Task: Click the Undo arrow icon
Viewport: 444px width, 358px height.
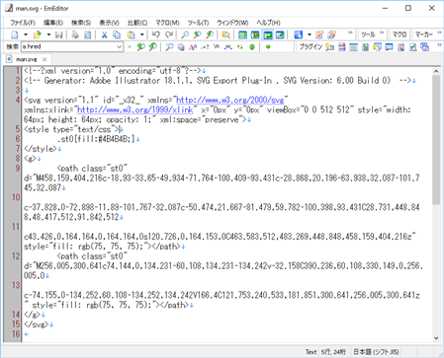Action: coord(156,35)
